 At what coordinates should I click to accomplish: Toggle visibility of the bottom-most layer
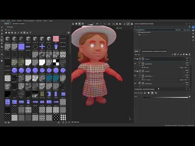click(135, 83)
